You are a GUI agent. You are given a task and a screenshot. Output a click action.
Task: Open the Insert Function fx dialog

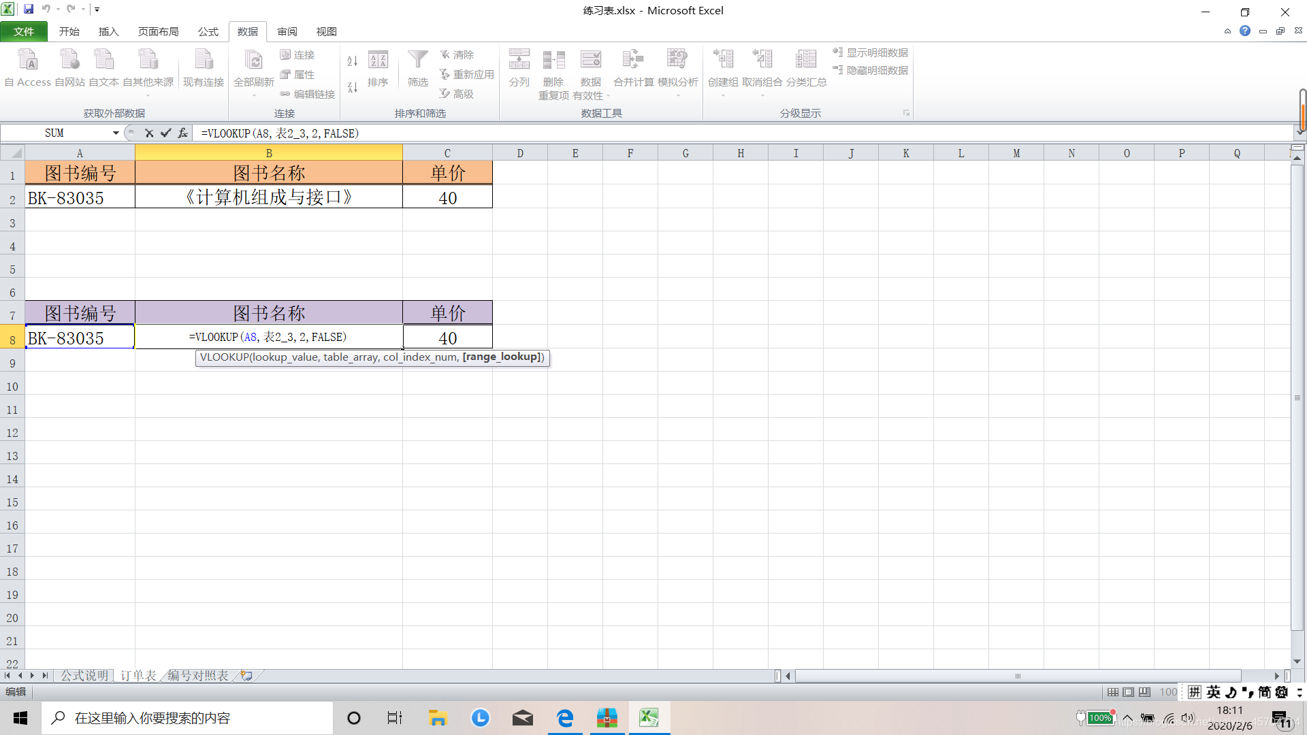[x=182, y=133]
